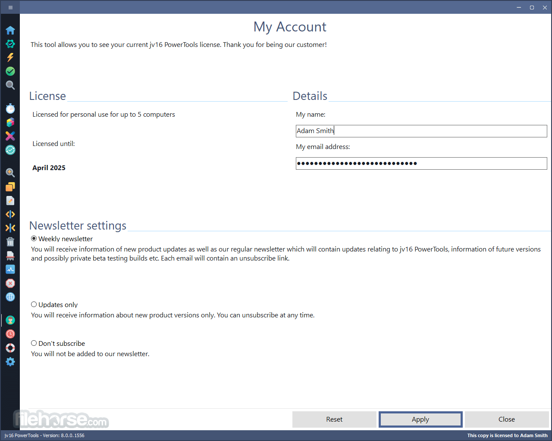Screen dimensions: 552x441
Task: Click the orange lightning bolt sidebar icon
Action: coord(10,57)
